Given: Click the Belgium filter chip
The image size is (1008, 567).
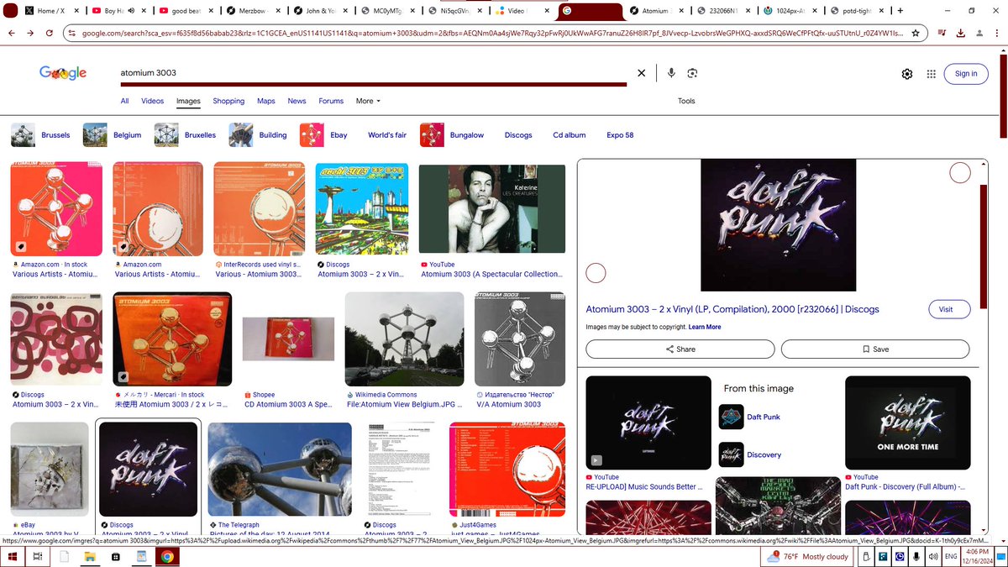Looking at the screenshot, I should pyautogui.click(x=113, y=134).
